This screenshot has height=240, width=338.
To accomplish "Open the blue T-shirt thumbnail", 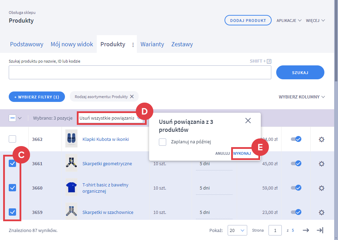I will 71,187.
